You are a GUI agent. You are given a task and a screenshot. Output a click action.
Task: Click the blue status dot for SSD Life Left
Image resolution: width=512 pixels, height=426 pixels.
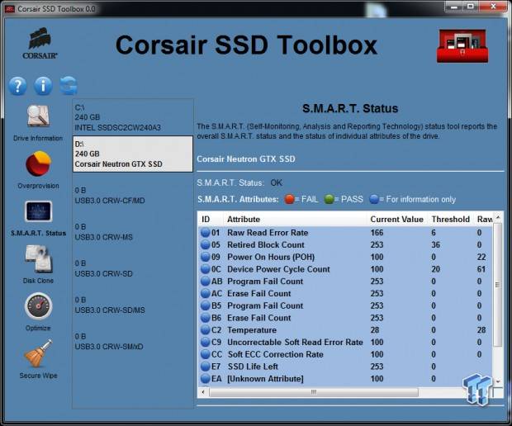[206, 367]
